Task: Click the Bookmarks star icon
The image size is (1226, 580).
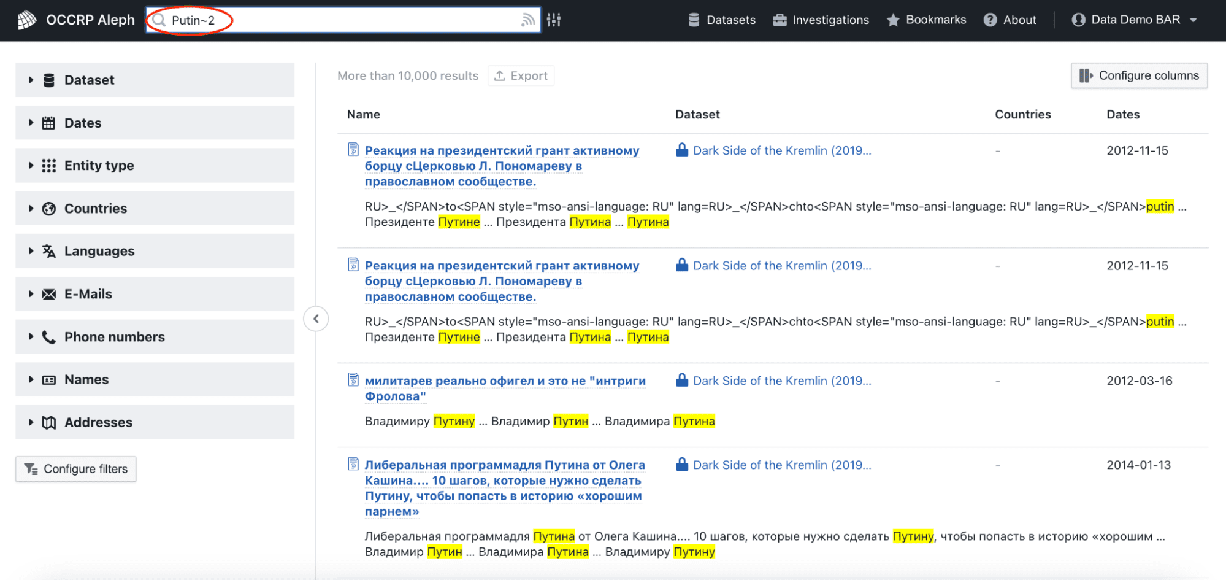Action: point(893,20)
